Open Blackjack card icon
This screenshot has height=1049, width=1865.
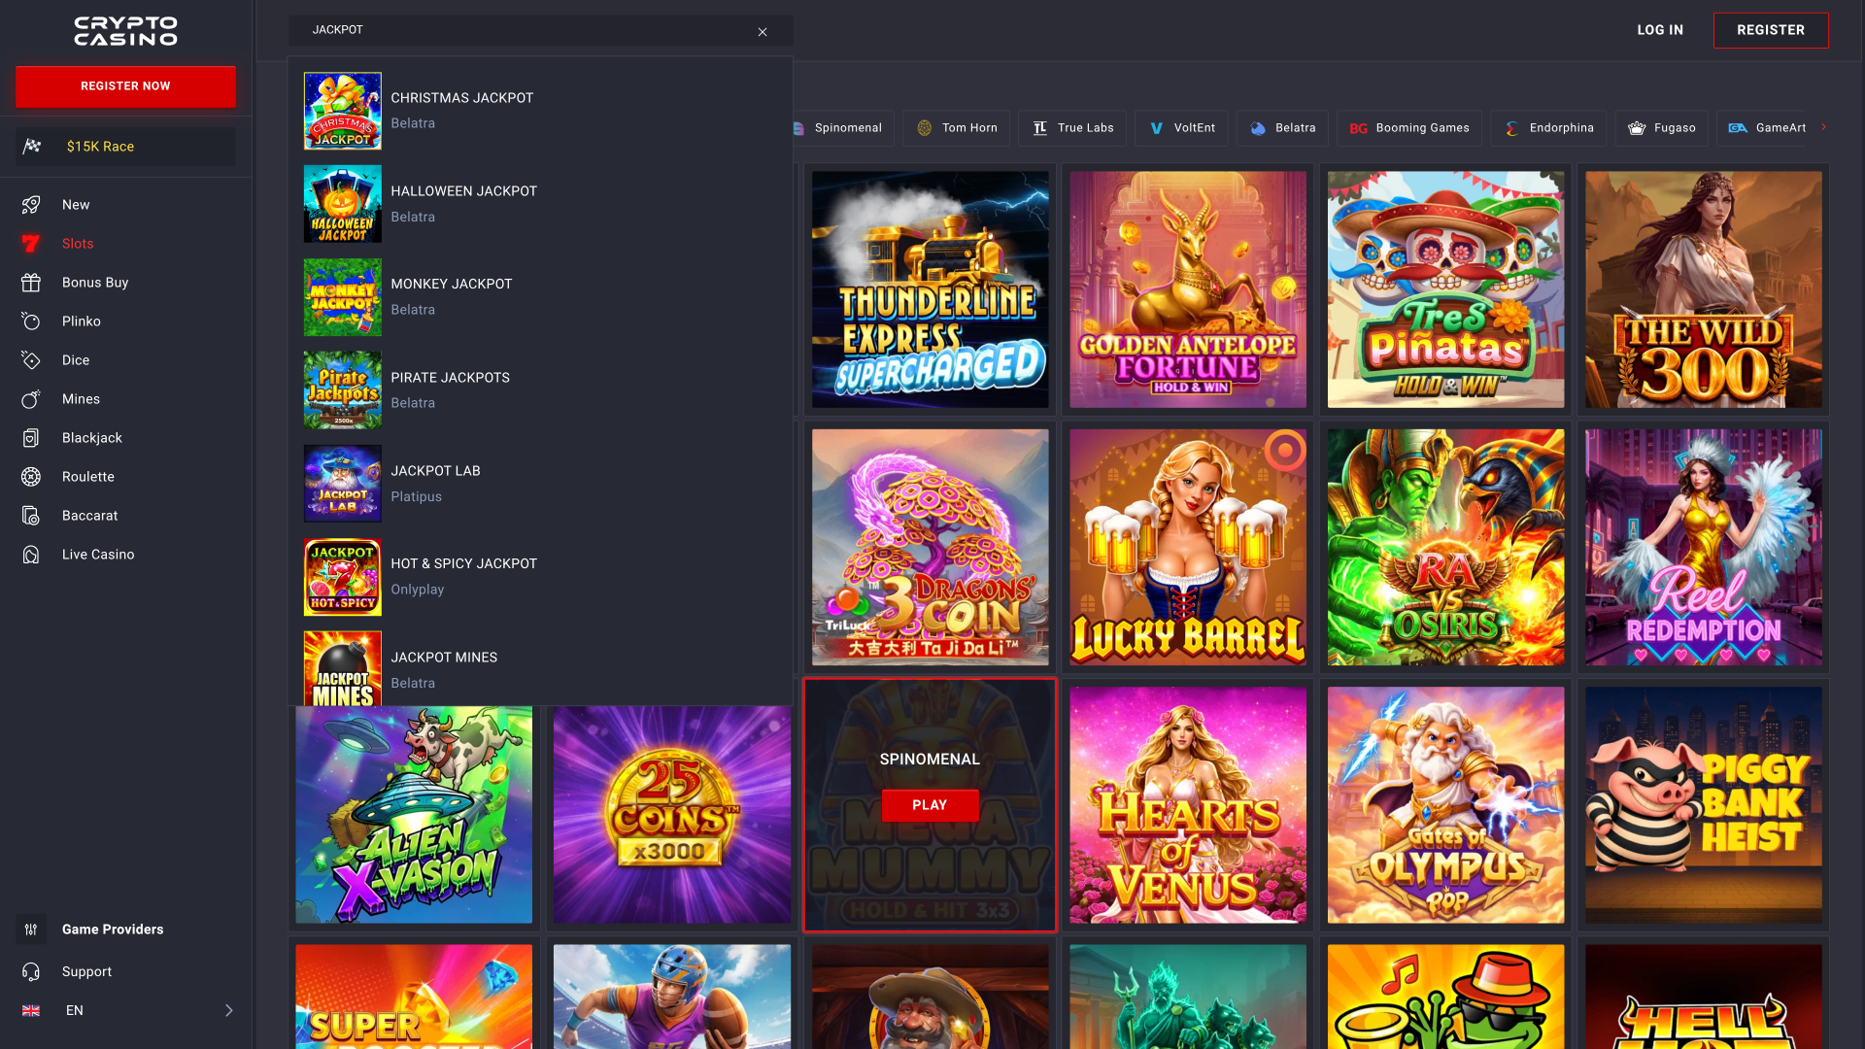[31, 438]
